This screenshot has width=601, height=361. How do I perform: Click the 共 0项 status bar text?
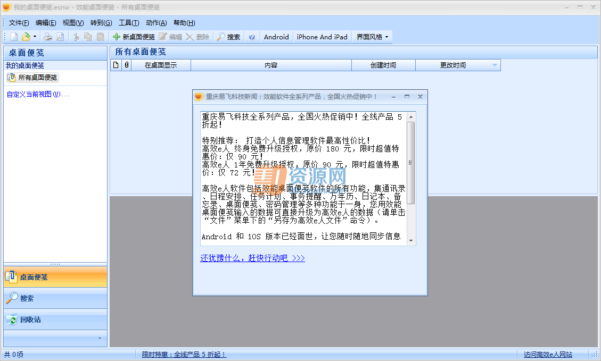click(14, 355)
